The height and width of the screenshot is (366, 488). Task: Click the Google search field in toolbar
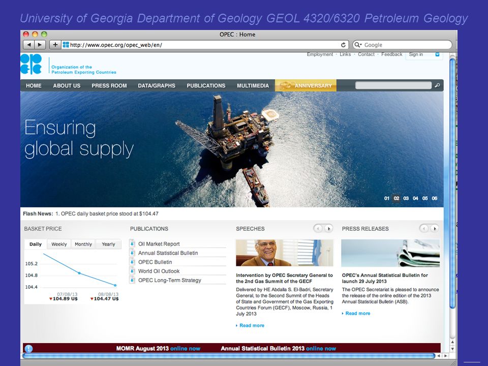(402, 45)
